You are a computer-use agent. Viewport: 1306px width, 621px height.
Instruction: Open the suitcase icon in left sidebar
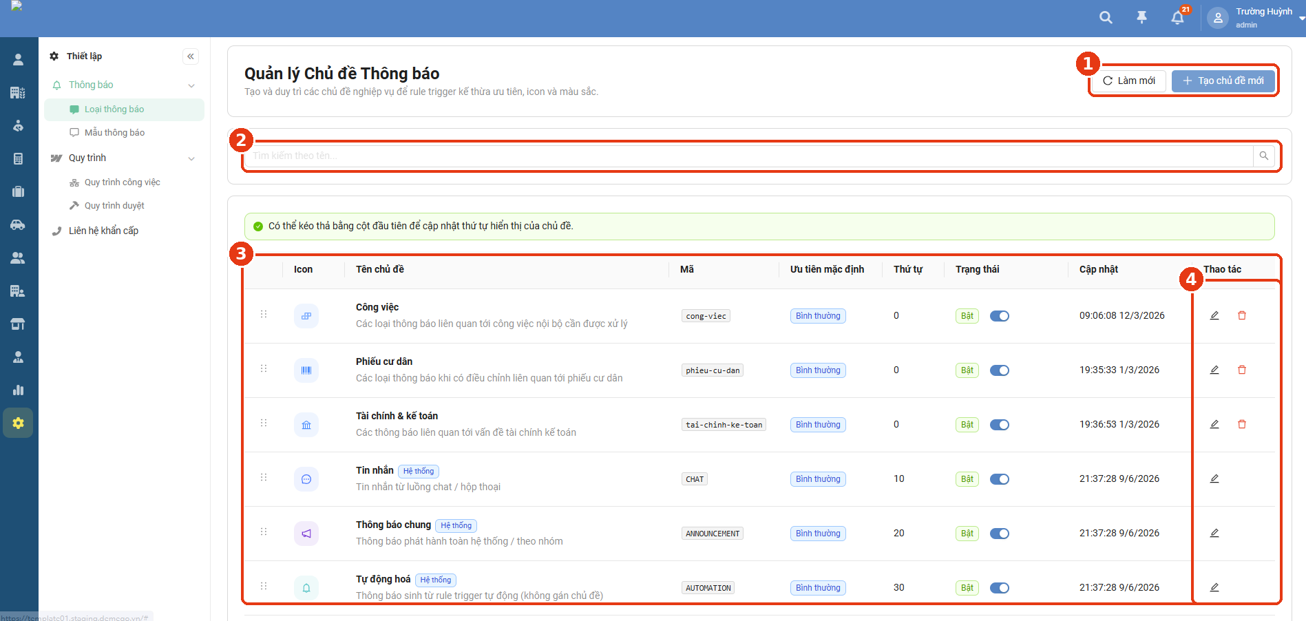pos(18,191)
